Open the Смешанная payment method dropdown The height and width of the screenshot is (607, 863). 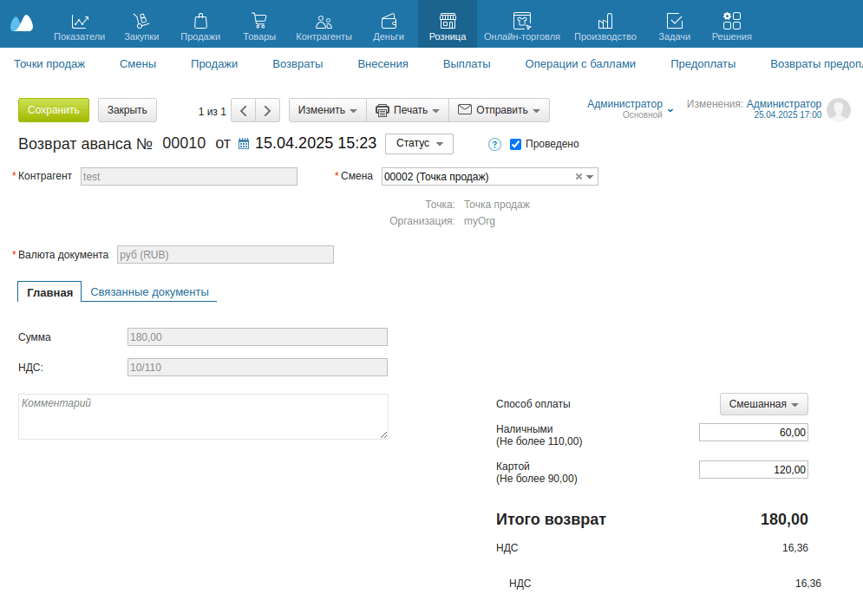coord(763,404)
